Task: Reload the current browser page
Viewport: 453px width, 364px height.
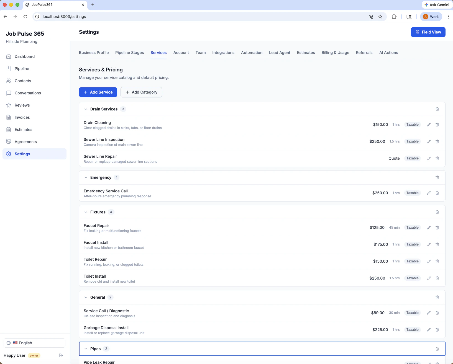Action: tap(25, 17)
